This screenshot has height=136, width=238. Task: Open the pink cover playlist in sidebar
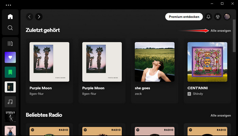(10, 131)
